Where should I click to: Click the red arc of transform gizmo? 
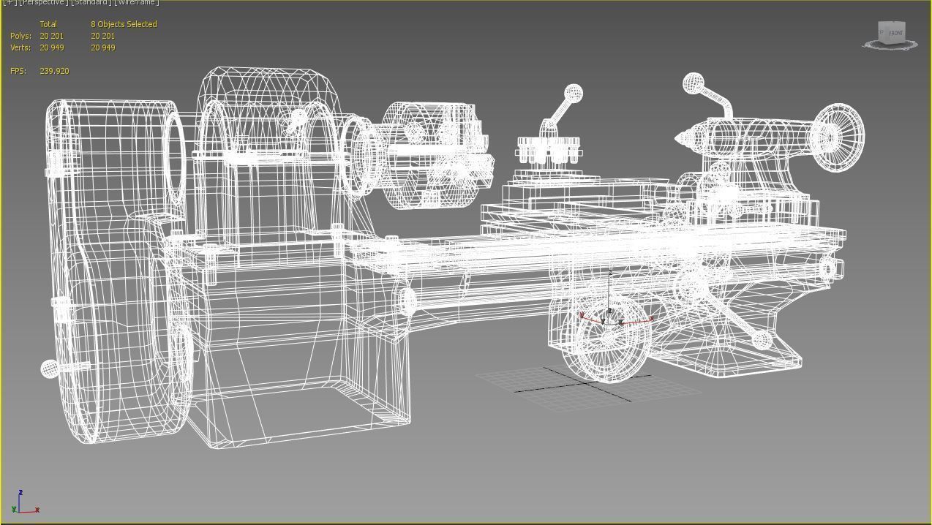pyautogui.click(x=616, y=320)
